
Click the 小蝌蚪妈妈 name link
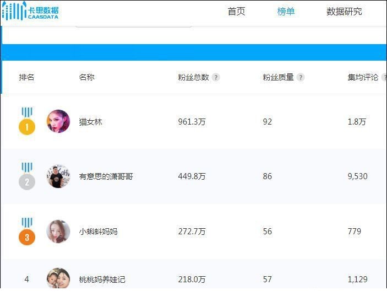pyautogui.click(x=98, y=232)
